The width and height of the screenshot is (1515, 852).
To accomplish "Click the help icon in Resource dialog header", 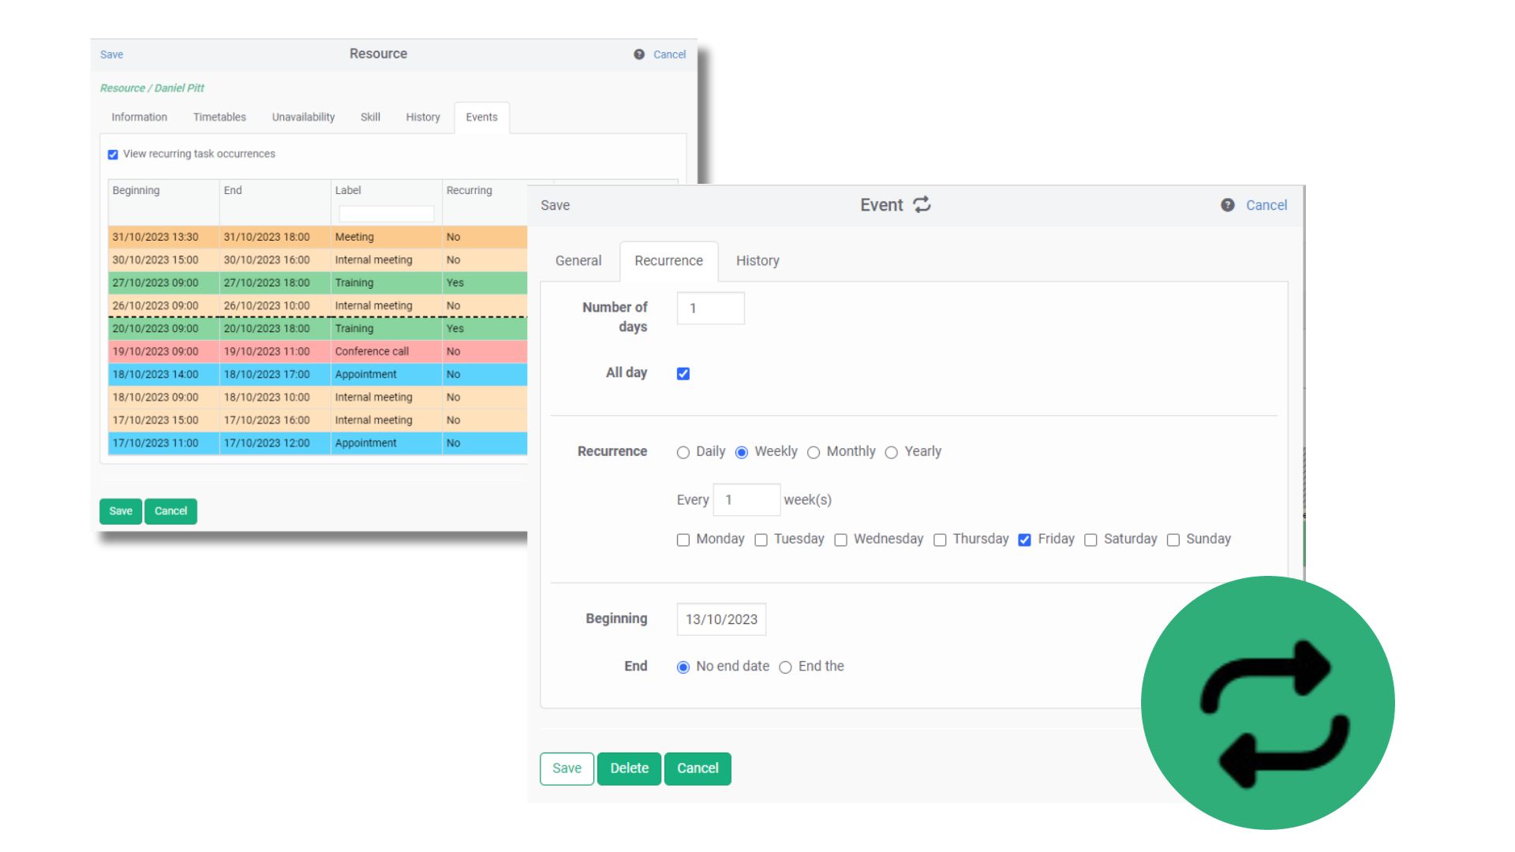I will pos(638,54).
